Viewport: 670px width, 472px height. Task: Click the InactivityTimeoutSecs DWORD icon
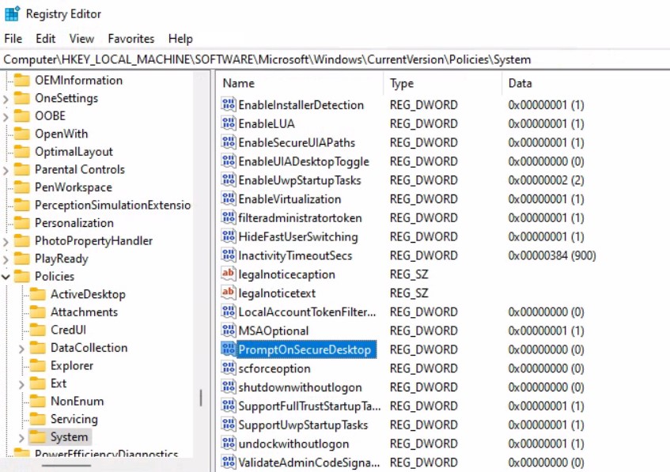click(229, 255)
